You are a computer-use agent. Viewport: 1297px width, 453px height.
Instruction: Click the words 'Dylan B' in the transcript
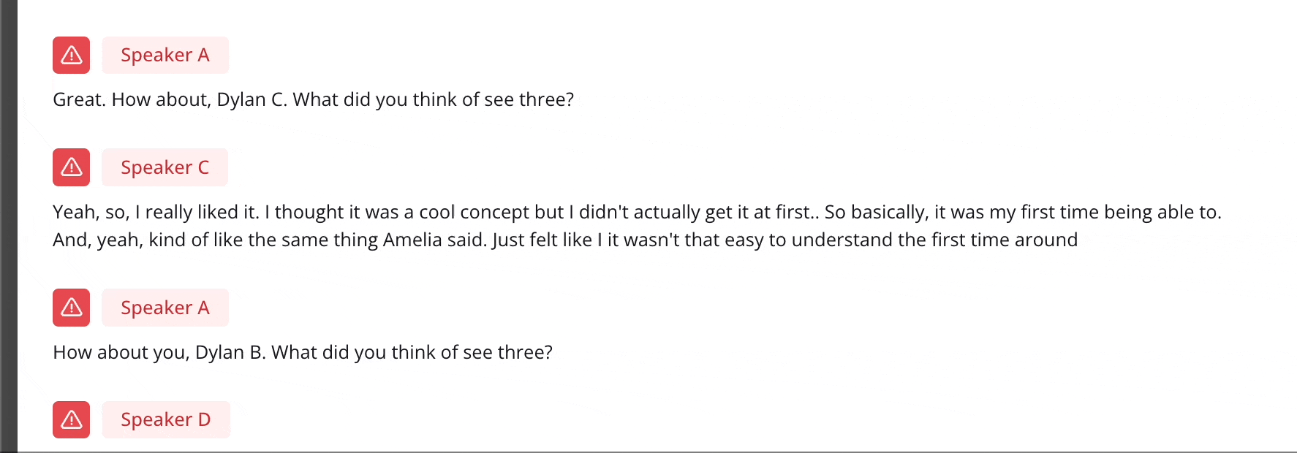point(230,352)
